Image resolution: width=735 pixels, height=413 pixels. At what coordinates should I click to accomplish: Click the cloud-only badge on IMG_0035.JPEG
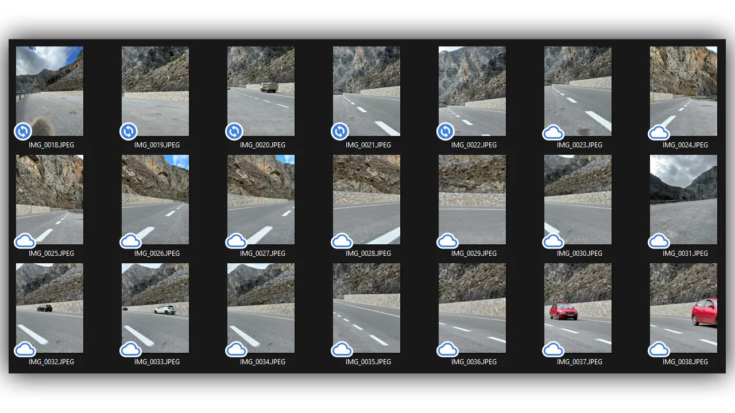point(342,349)
